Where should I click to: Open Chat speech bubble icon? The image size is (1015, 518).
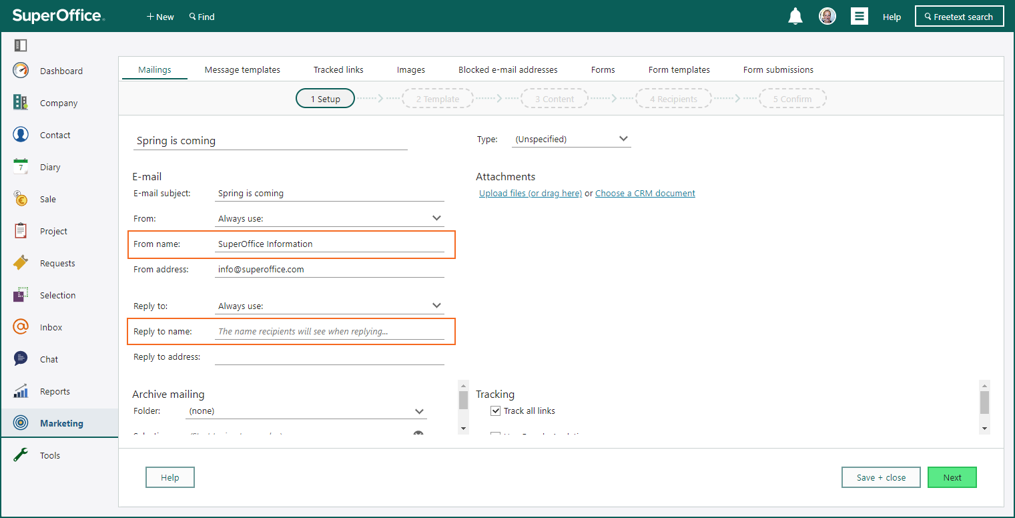[21, 359]
